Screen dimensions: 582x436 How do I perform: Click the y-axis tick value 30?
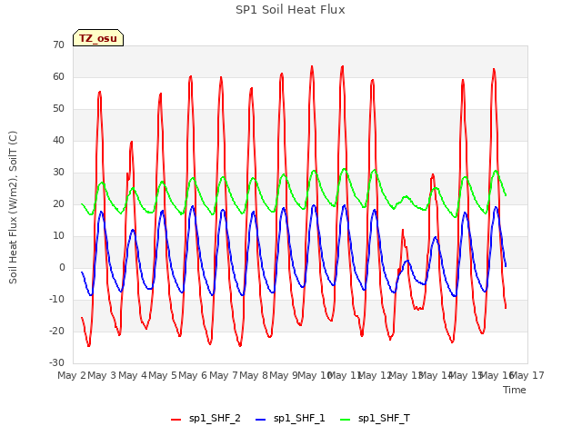point(58,172)
